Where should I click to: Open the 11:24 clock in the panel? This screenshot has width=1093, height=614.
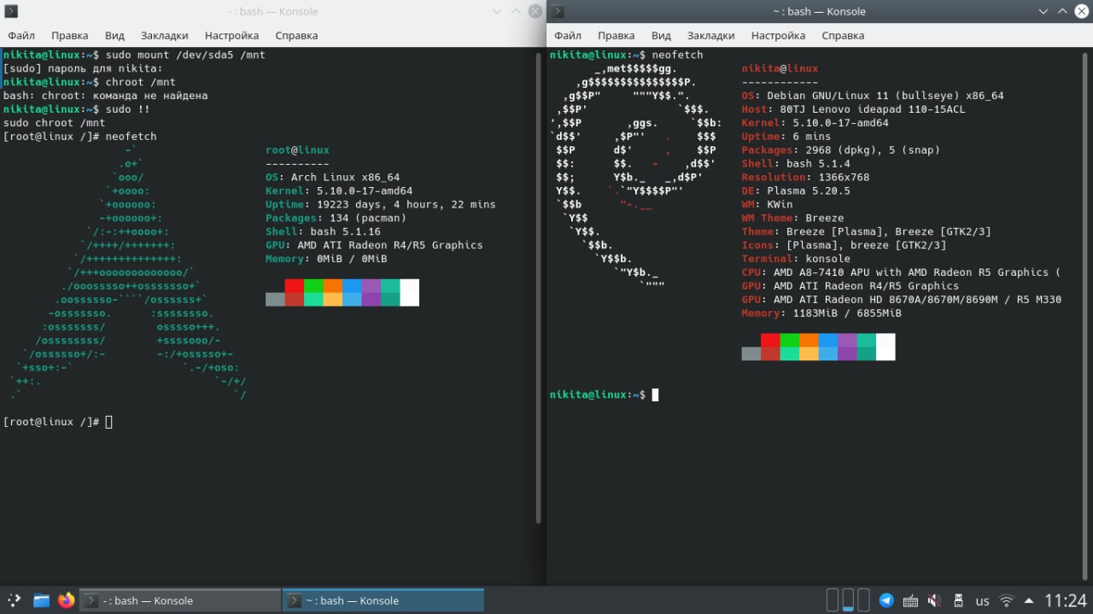point(1066,600)
